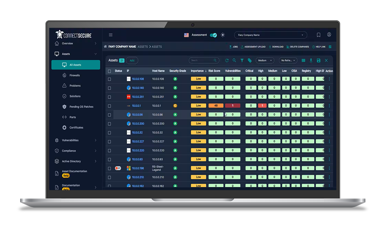Image resolution: width=378 pixels, height=240 pixels.
Task: Open Pending OS Patches in sidebar
Action: point(81,107)
